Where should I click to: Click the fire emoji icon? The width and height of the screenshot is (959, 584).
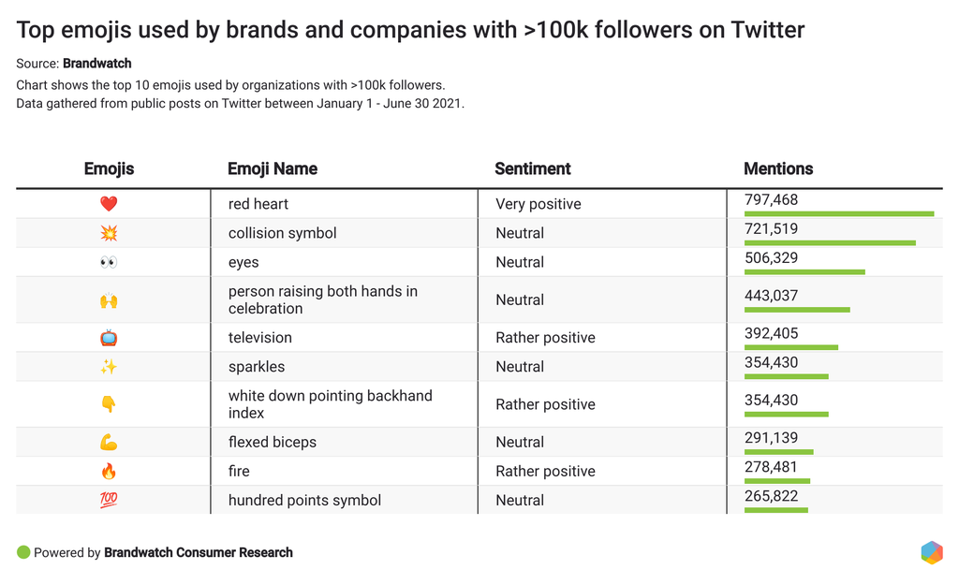tap(109, 471)
